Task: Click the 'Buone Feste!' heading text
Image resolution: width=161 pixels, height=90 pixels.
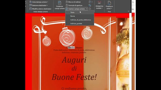Action: click(x=74, y=77)
